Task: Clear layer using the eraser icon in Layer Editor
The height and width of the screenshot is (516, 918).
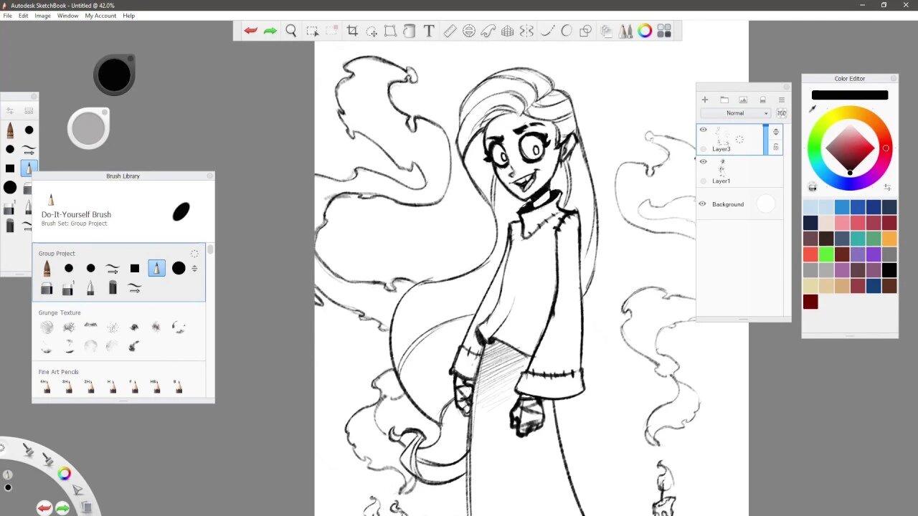Action: [762, 100]
